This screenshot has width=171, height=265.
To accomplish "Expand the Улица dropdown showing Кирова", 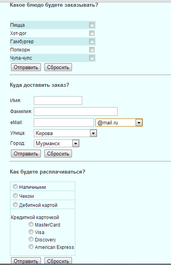I will [65, 133].
